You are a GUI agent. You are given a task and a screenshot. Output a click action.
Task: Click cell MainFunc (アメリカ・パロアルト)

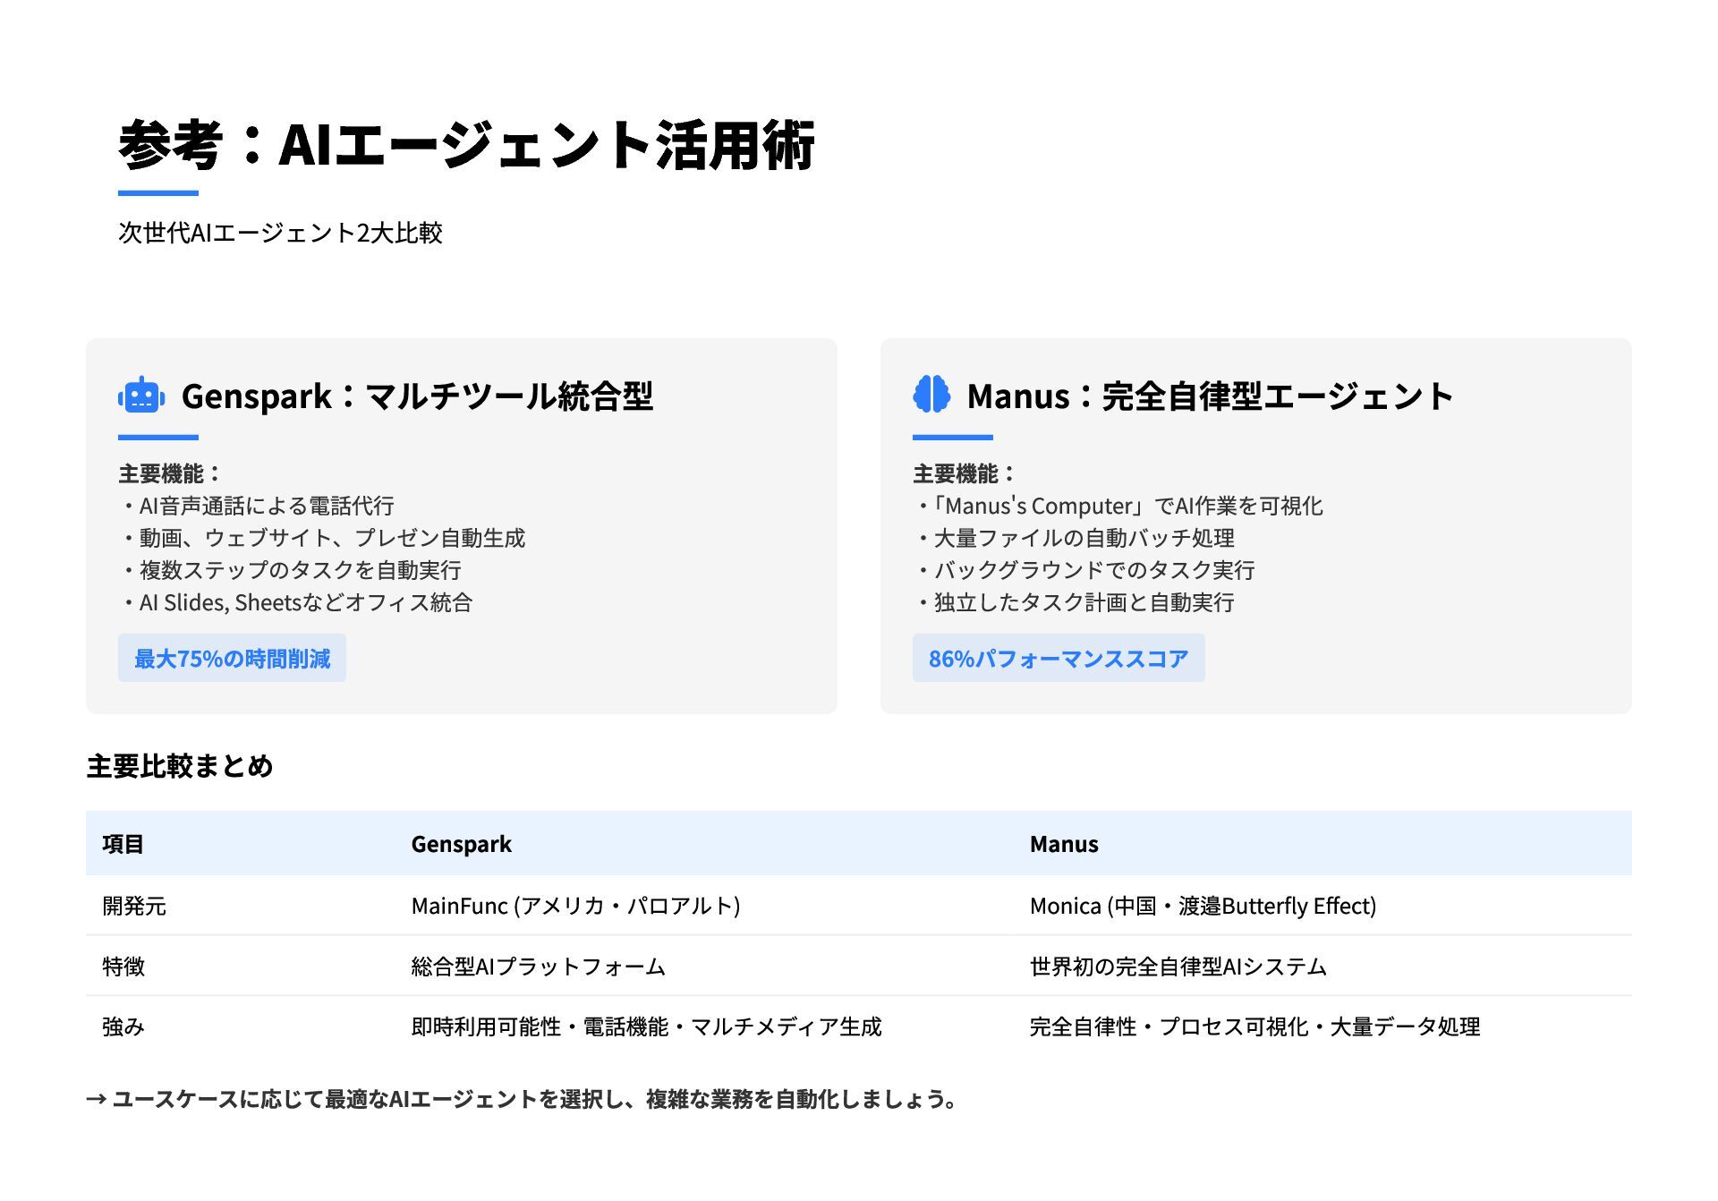pos(575,906)
